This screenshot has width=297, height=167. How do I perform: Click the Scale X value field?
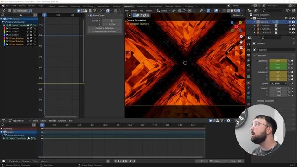coord(278,88)
